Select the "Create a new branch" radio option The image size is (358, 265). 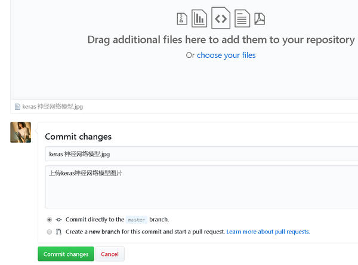[50, 232]
